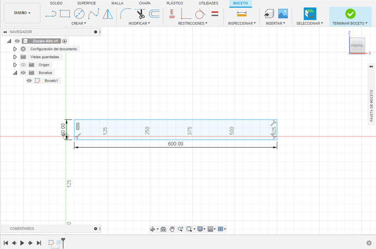Switch to the PLÁSTICO tab
The height and width of the screenshot is (249, 376).
[x=175, y=3]
